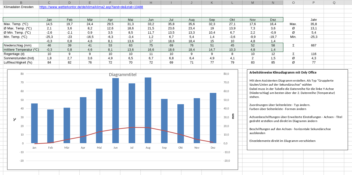Click the °C axis title on chart
The height and width of the screenshot is (175, 352).
(x=15, y=120)
